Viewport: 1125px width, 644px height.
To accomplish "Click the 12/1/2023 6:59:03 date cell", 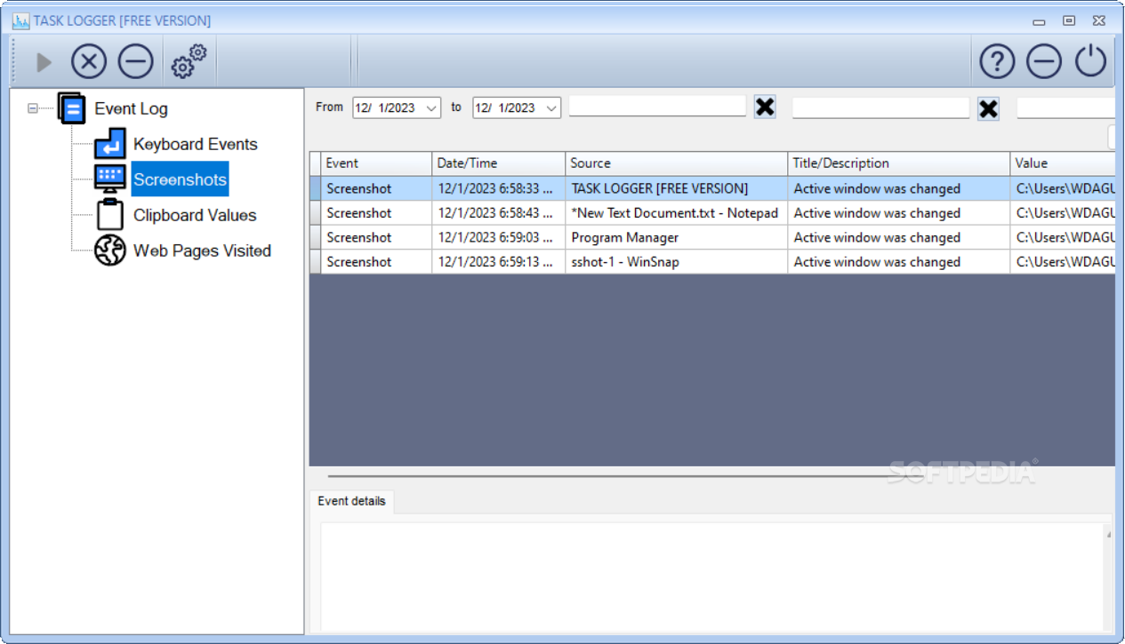I will click(498, 237).
